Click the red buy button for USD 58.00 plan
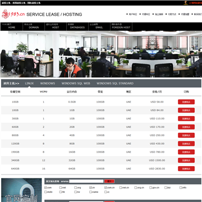202x202 pixels. click(186, 102)
